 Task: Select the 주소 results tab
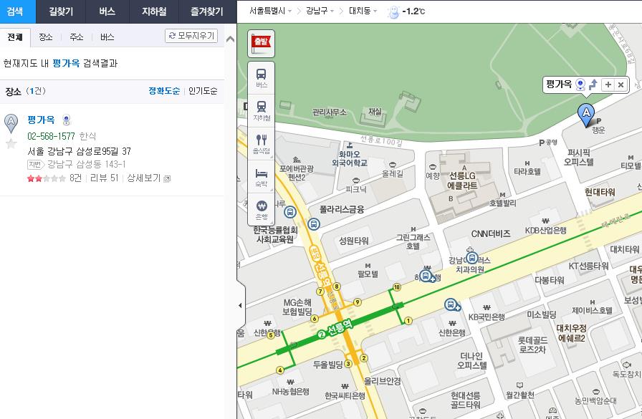(x=76, y=37)
